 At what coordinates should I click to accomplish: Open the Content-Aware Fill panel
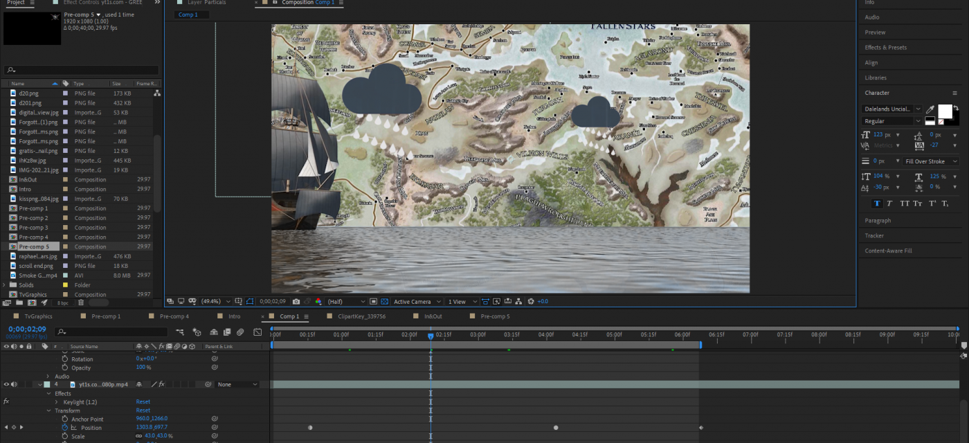click(x=888, y=251)
